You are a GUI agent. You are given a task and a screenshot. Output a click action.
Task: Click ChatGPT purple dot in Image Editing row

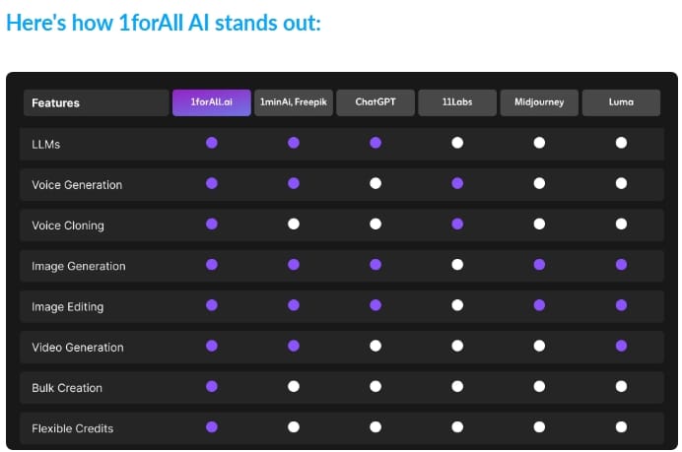[375, 305]
